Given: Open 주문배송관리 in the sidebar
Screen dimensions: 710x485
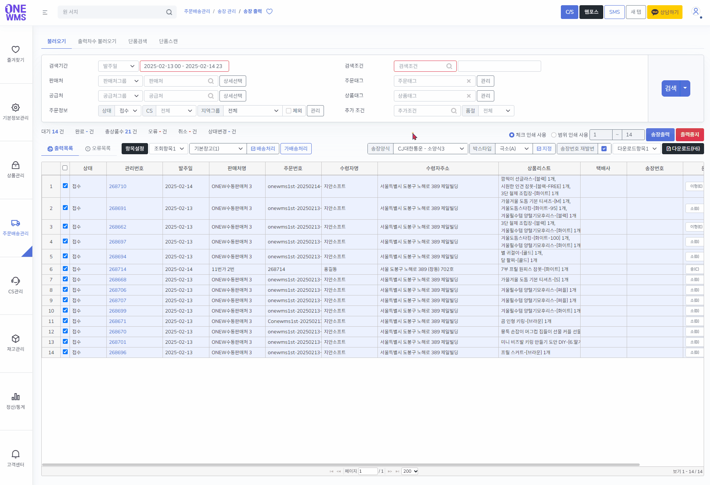Looking at the screenshot, I should [x=16, y=228].
